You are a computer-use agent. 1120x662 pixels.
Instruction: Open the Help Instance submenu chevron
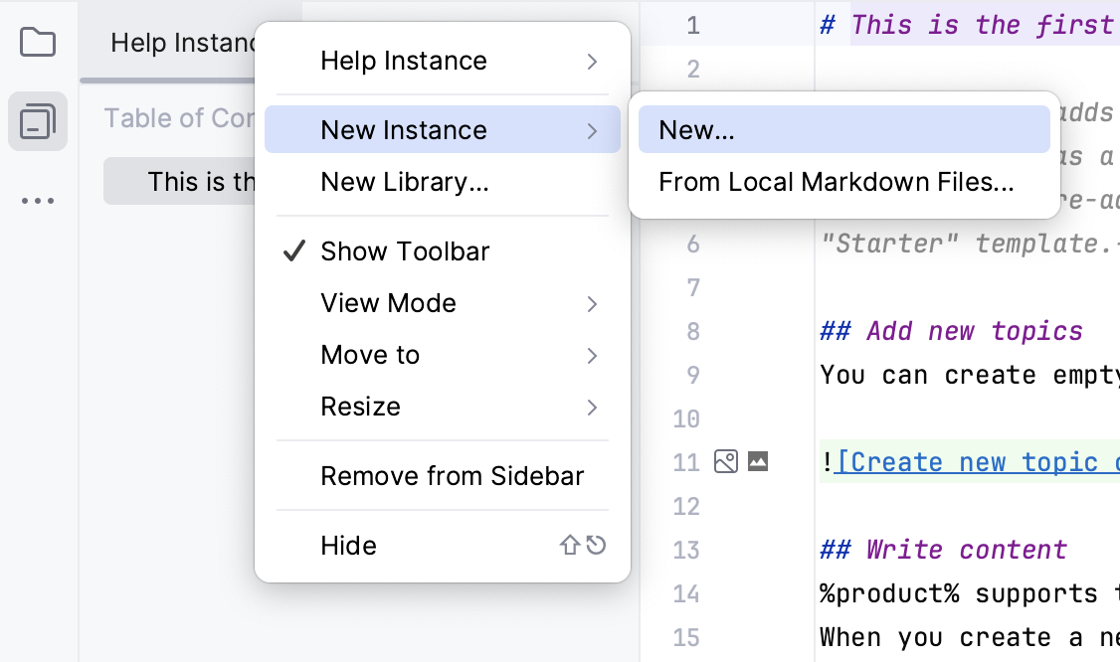tap(591, 61)
